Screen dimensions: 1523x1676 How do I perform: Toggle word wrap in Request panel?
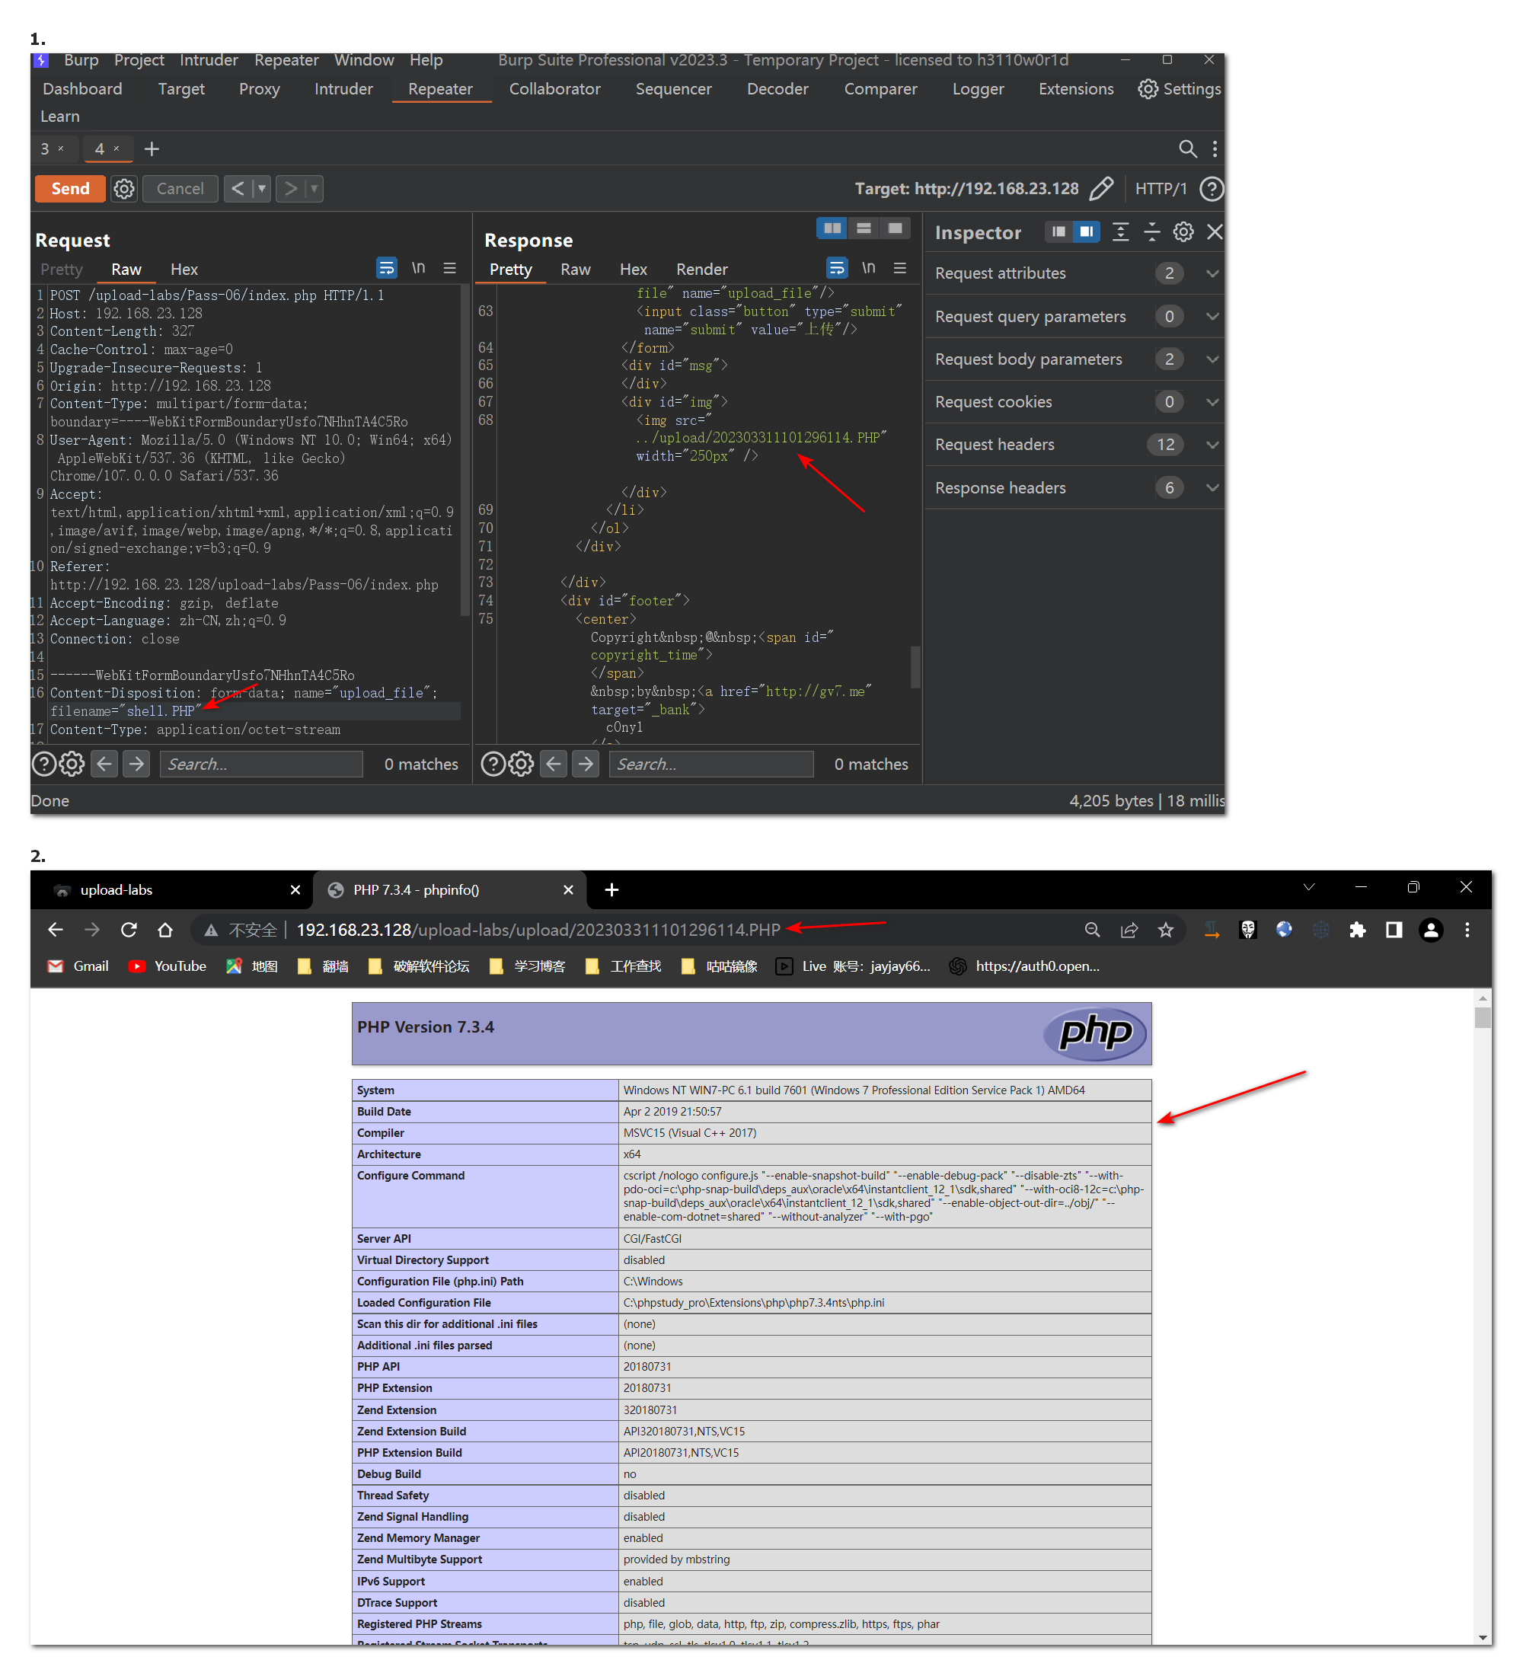(387, 268)
